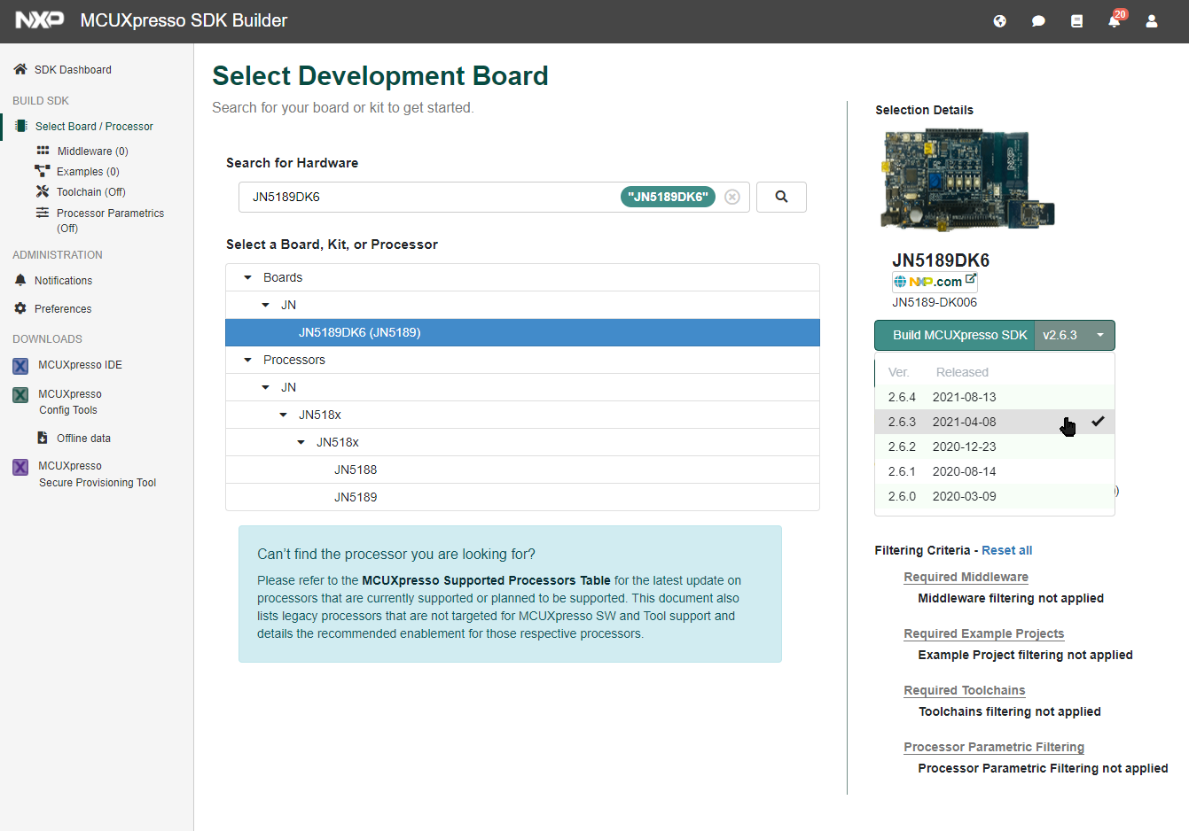1189x831 pixels.
Task: Click the Notifications bell in sidebar
Action: click(x=20, y=280)
